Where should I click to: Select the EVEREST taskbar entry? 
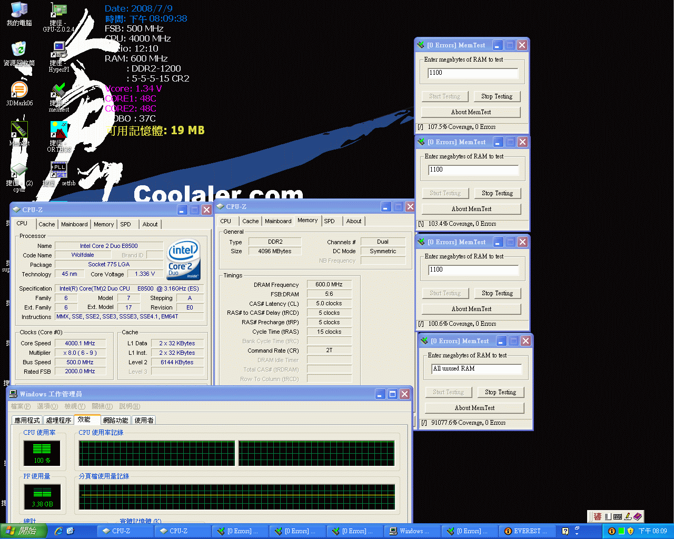coord(527,531)
